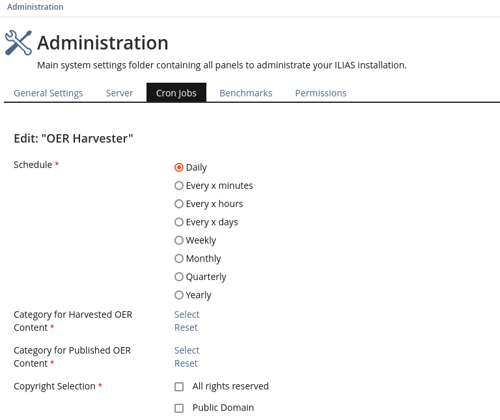Choose the Monthly schedule radio button

pyautogui.click(x=179, y=259)
